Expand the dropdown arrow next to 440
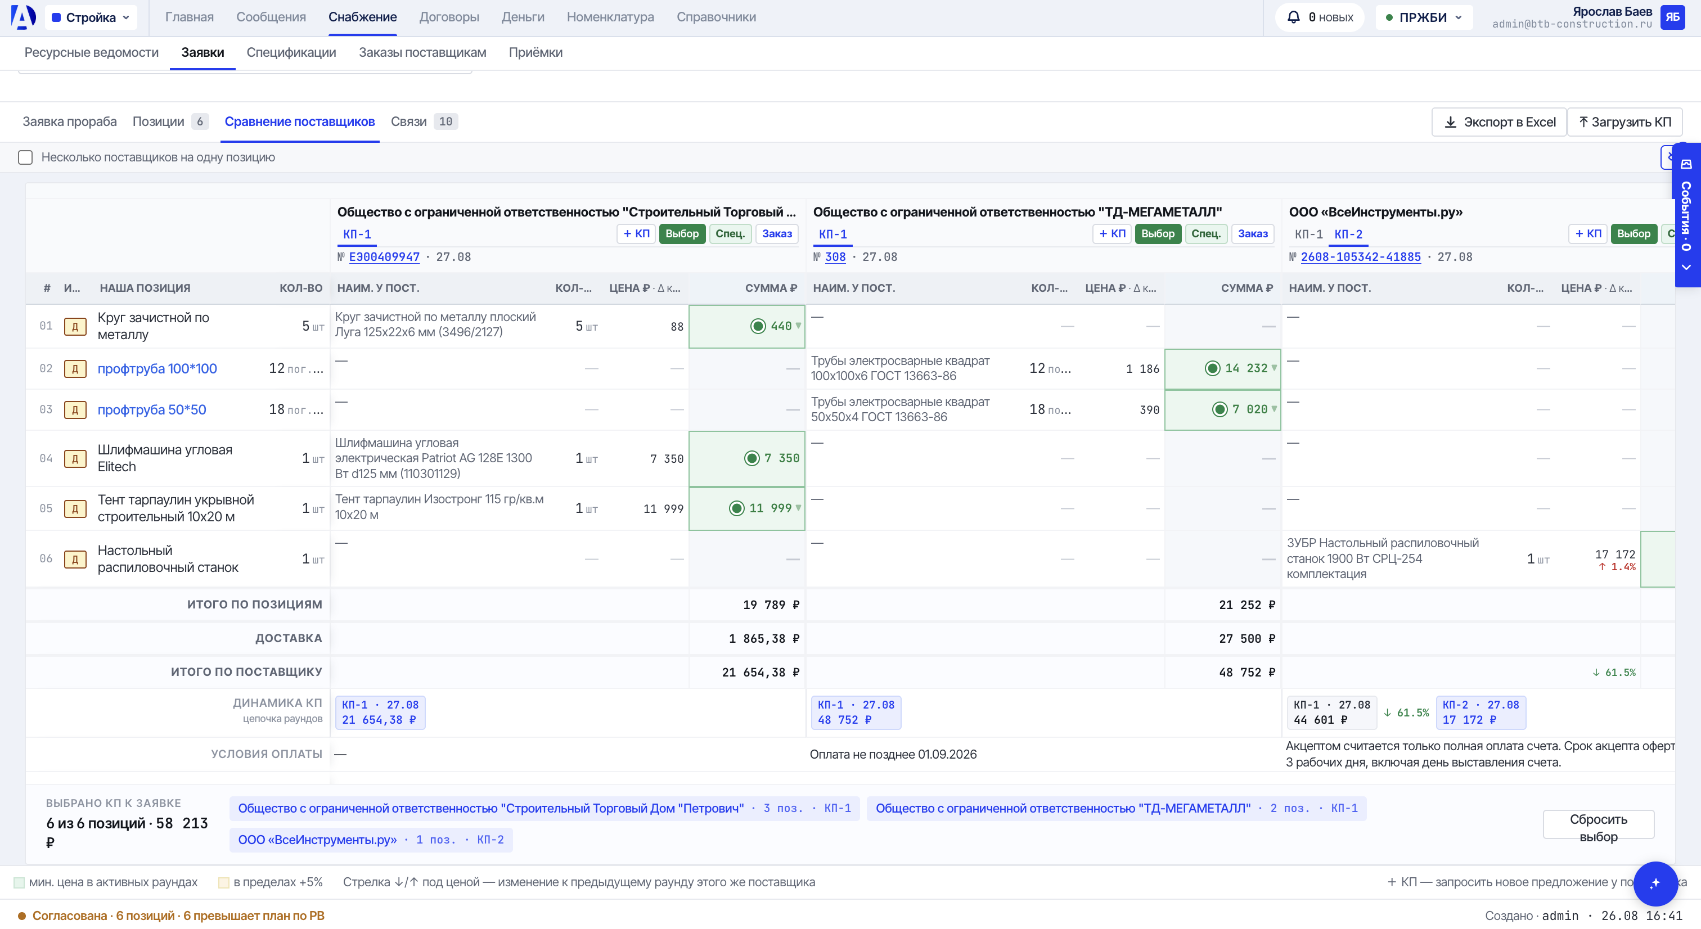Screen dimensions: 1701x929 (798, 326)
